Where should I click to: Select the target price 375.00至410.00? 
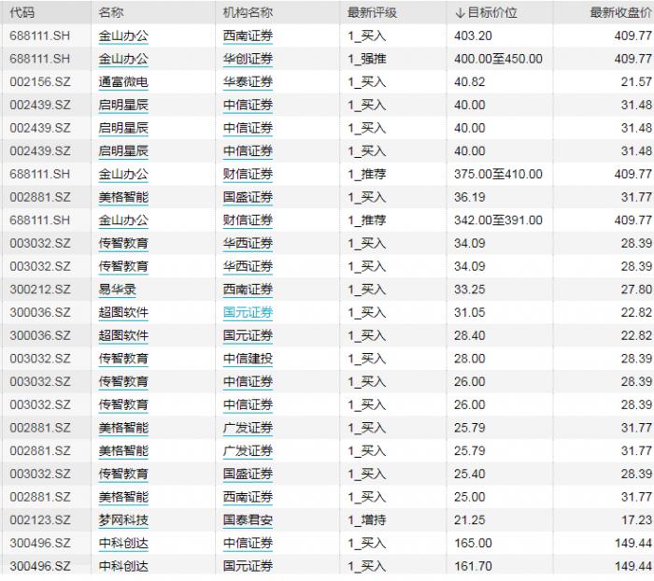pos(498,175)
